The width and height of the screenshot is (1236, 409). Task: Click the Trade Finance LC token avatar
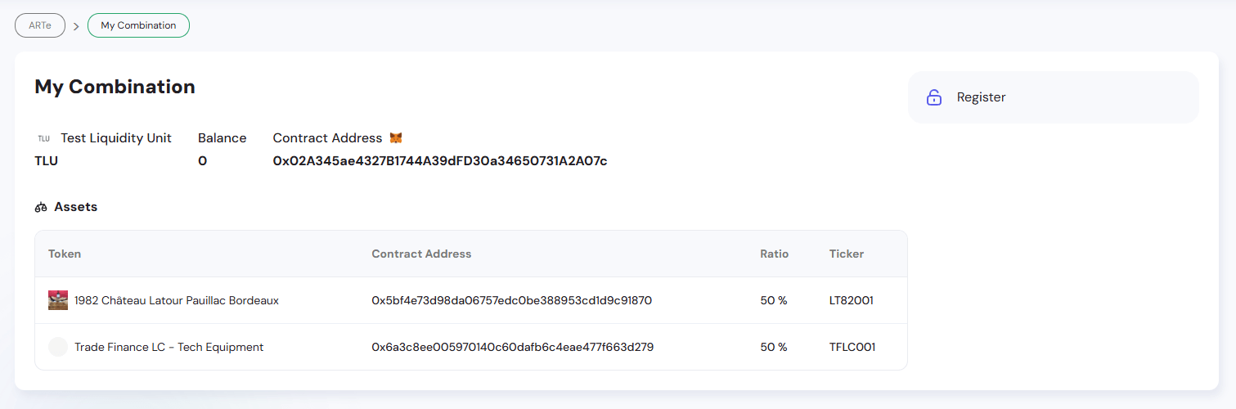tap(58, 347)
